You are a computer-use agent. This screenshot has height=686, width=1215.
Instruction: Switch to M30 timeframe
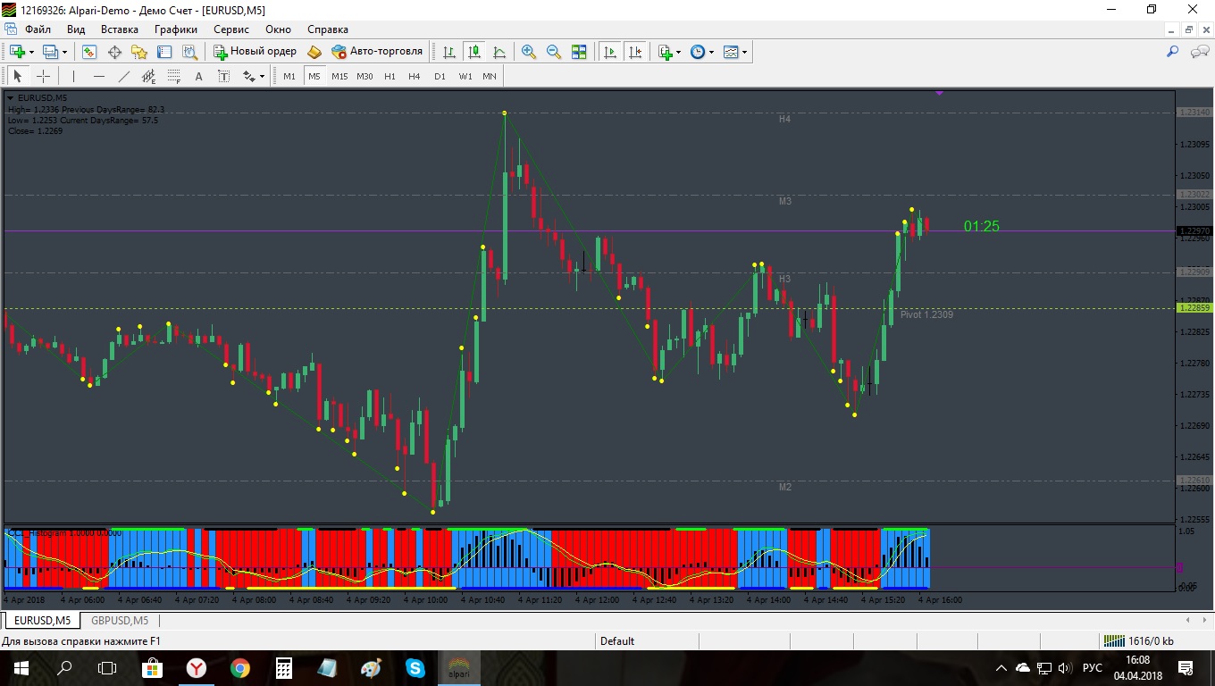pyautogui.click(x=364, y=76)
